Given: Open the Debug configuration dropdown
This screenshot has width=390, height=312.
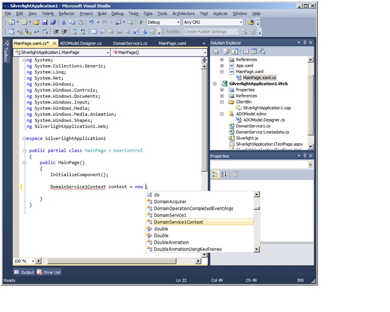Looking at the screenshot, I should point(178,22).
